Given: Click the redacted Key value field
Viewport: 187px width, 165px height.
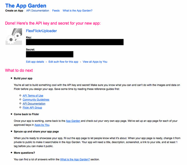Looking at the screenshot, I should tap(75, 42).
